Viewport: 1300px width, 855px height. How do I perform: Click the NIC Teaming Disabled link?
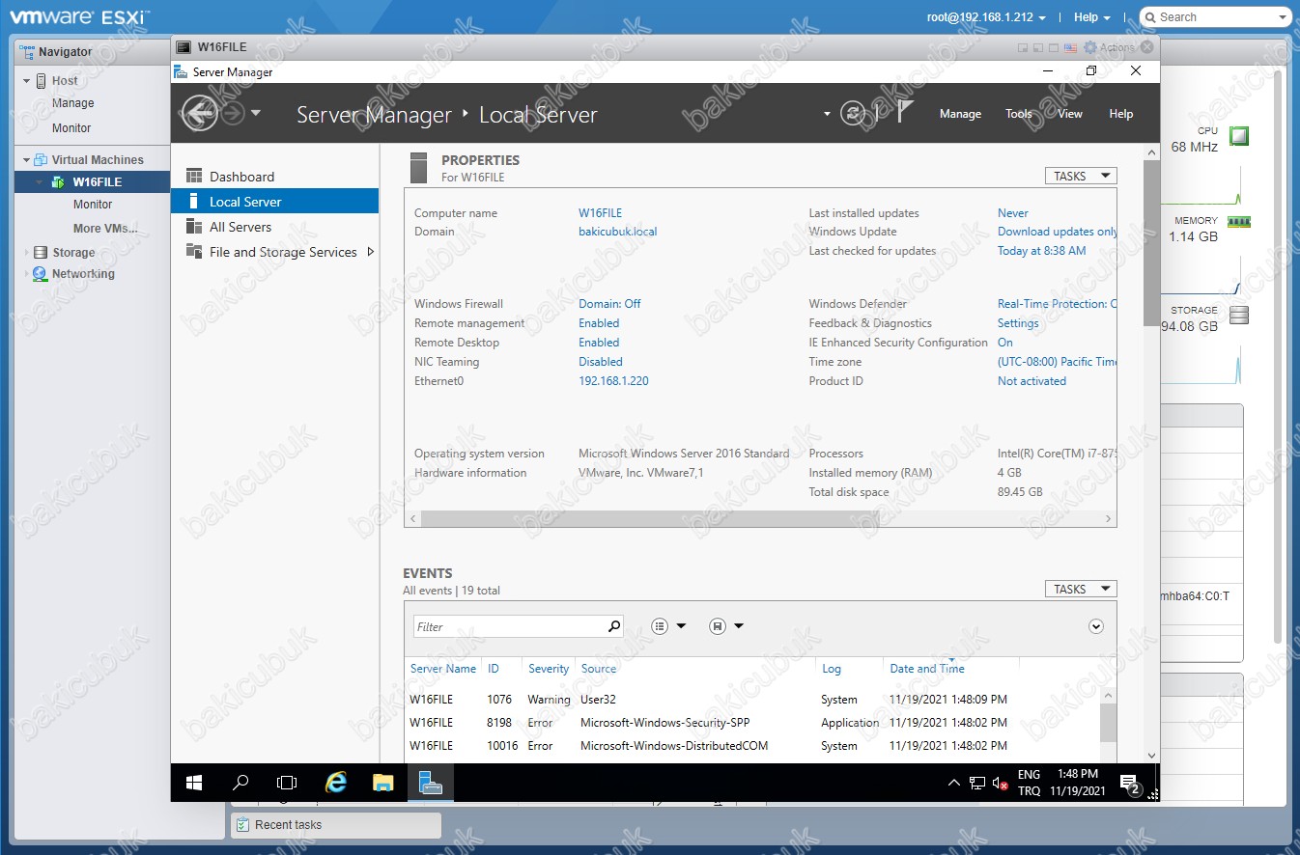pos(600,362)
